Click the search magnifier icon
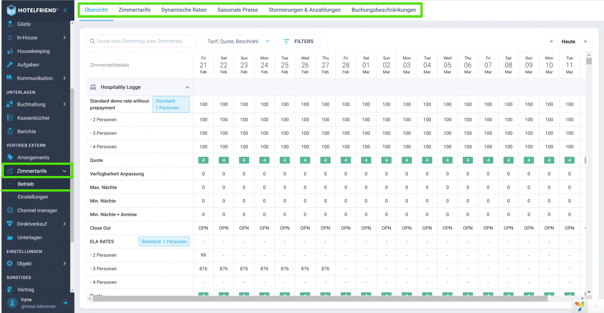Image resolution: width=604 pixels, height=313 pixels. tap(91, 41)
